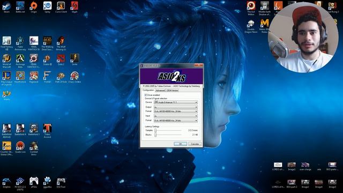The width and height of the screenshot is (343, 193).
Task: Select the Combat Arms desktop icon
Action: (34, 149)
